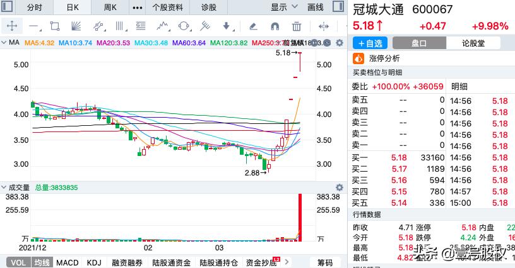Screen dimensions: 515x268
Task: Select the 论股堂 tab
Action: click(473, 43)
